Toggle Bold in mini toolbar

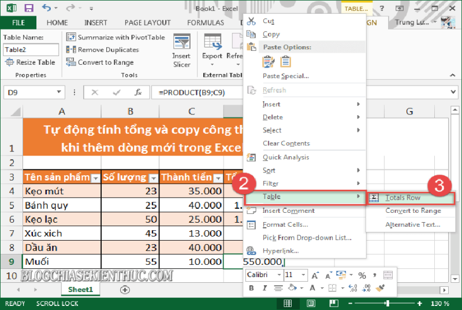[251, 288]
